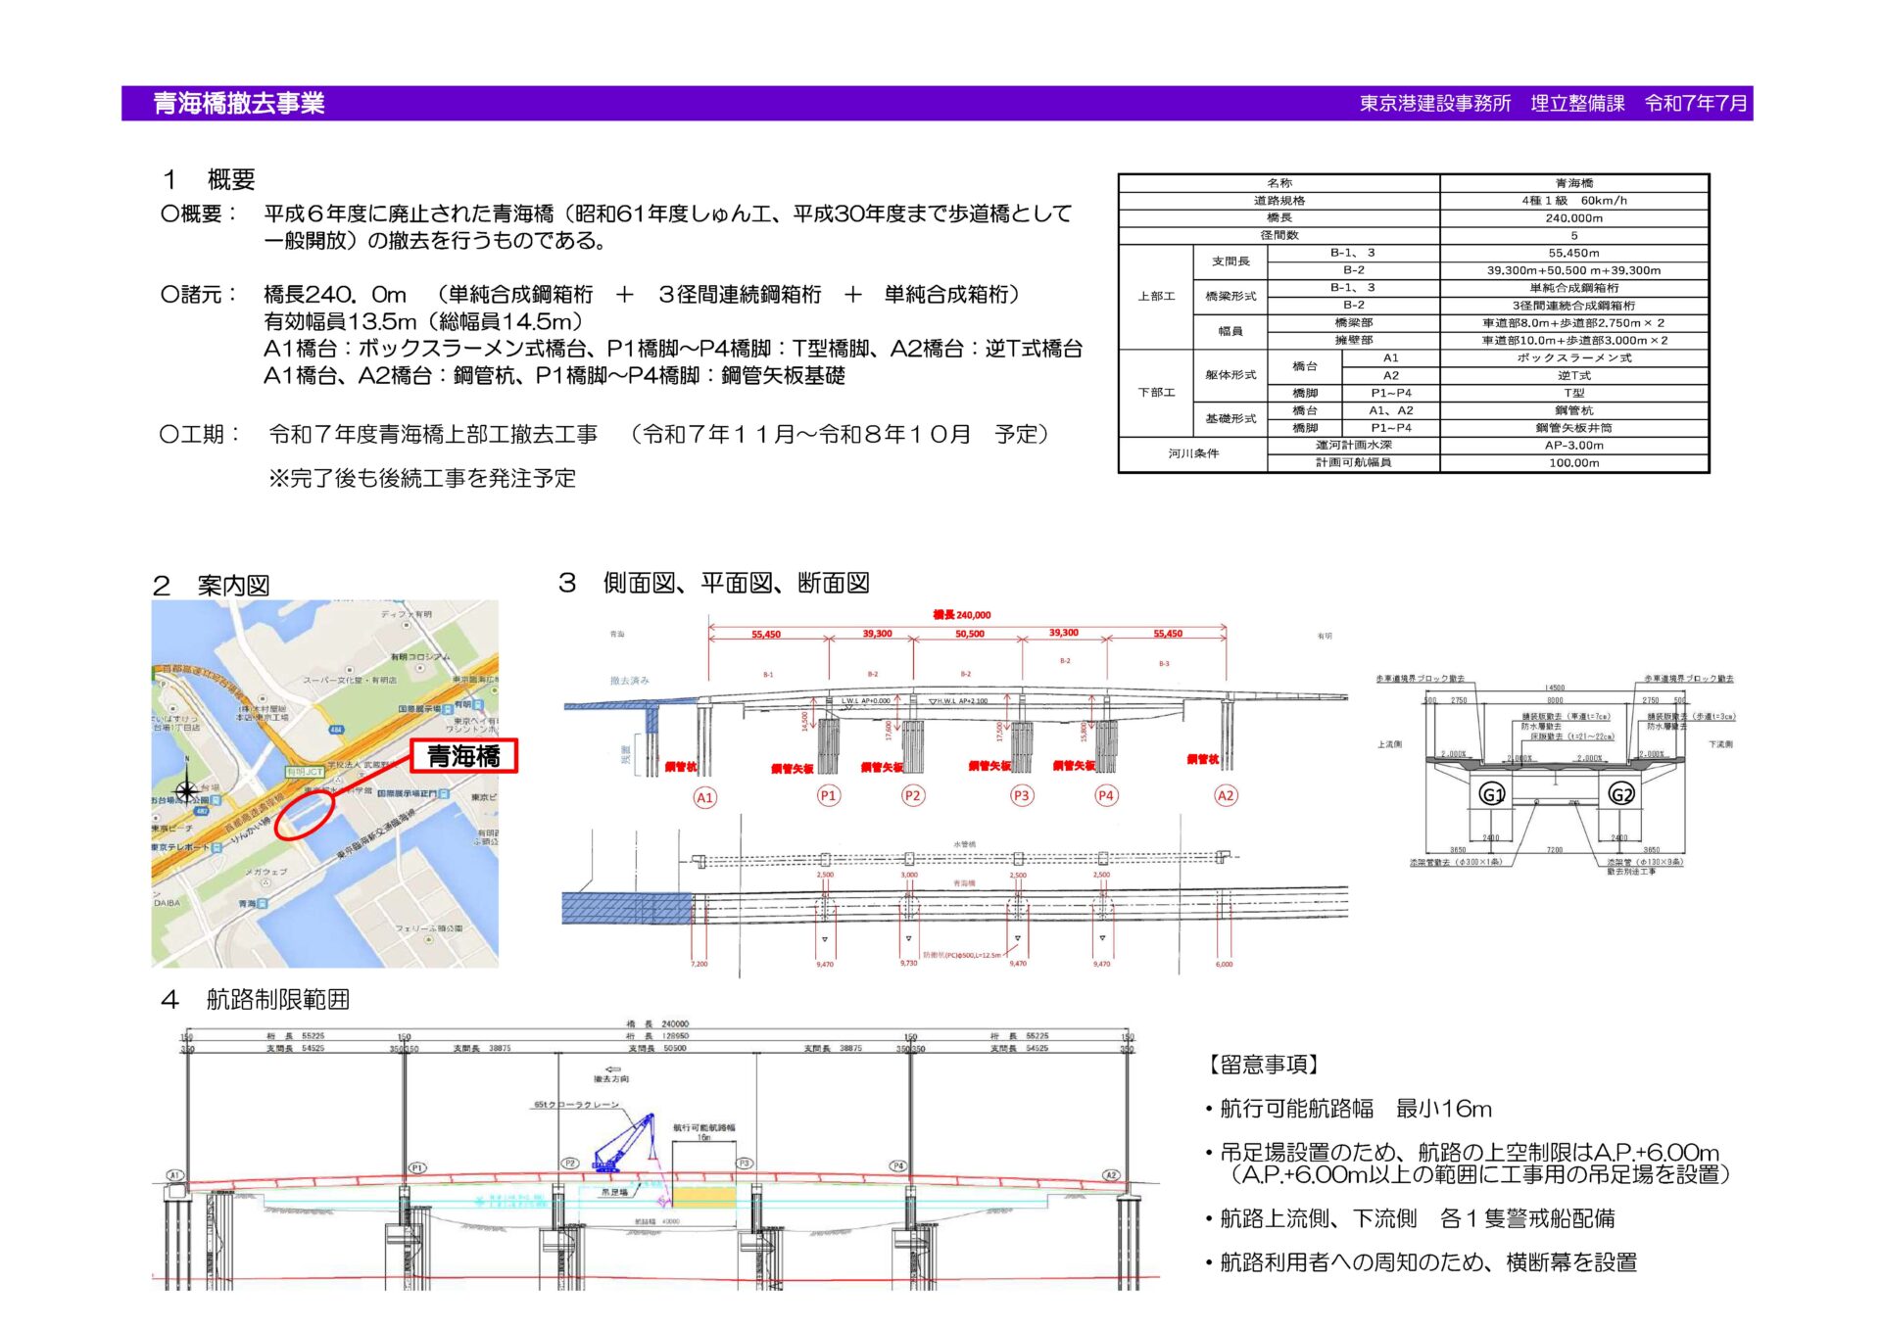Click the 令和7年7月 date in the header

coord(1696,104)
